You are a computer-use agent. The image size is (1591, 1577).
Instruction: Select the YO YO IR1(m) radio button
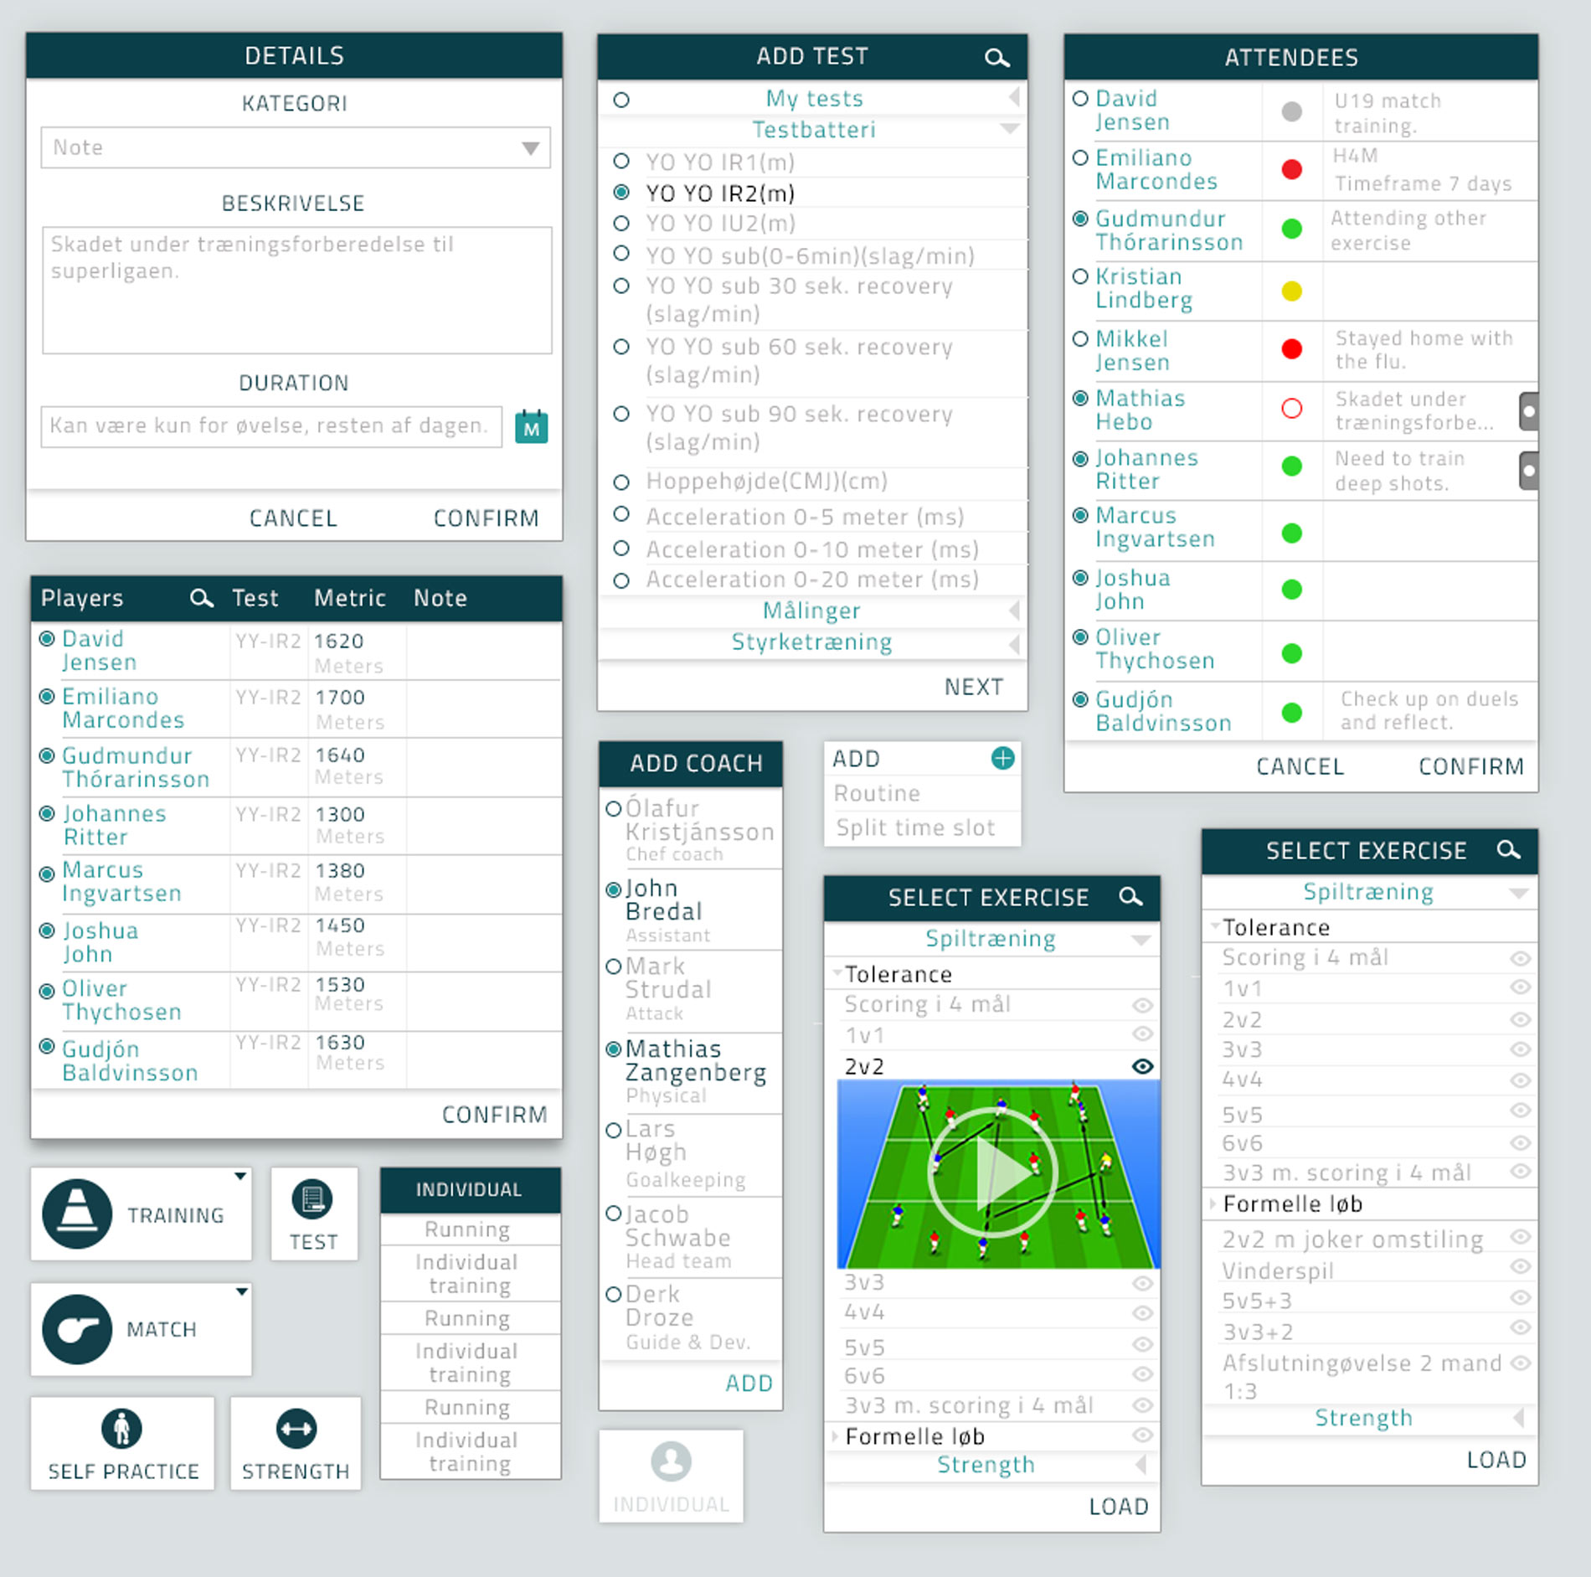tap(621, 160)
